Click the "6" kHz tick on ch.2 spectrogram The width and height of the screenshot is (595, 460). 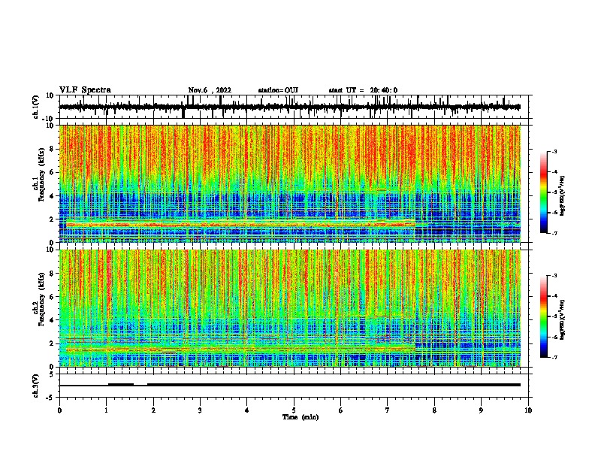(53, 296)
